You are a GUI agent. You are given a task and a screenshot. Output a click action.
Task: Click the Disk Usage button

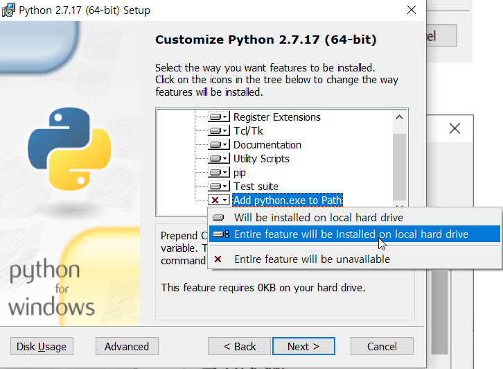pos(42,346)
